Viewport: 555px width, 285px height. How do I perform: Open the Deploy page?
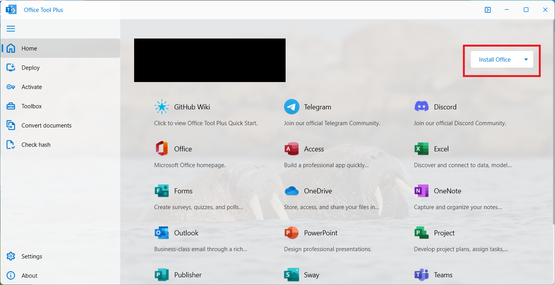[60, 67]
